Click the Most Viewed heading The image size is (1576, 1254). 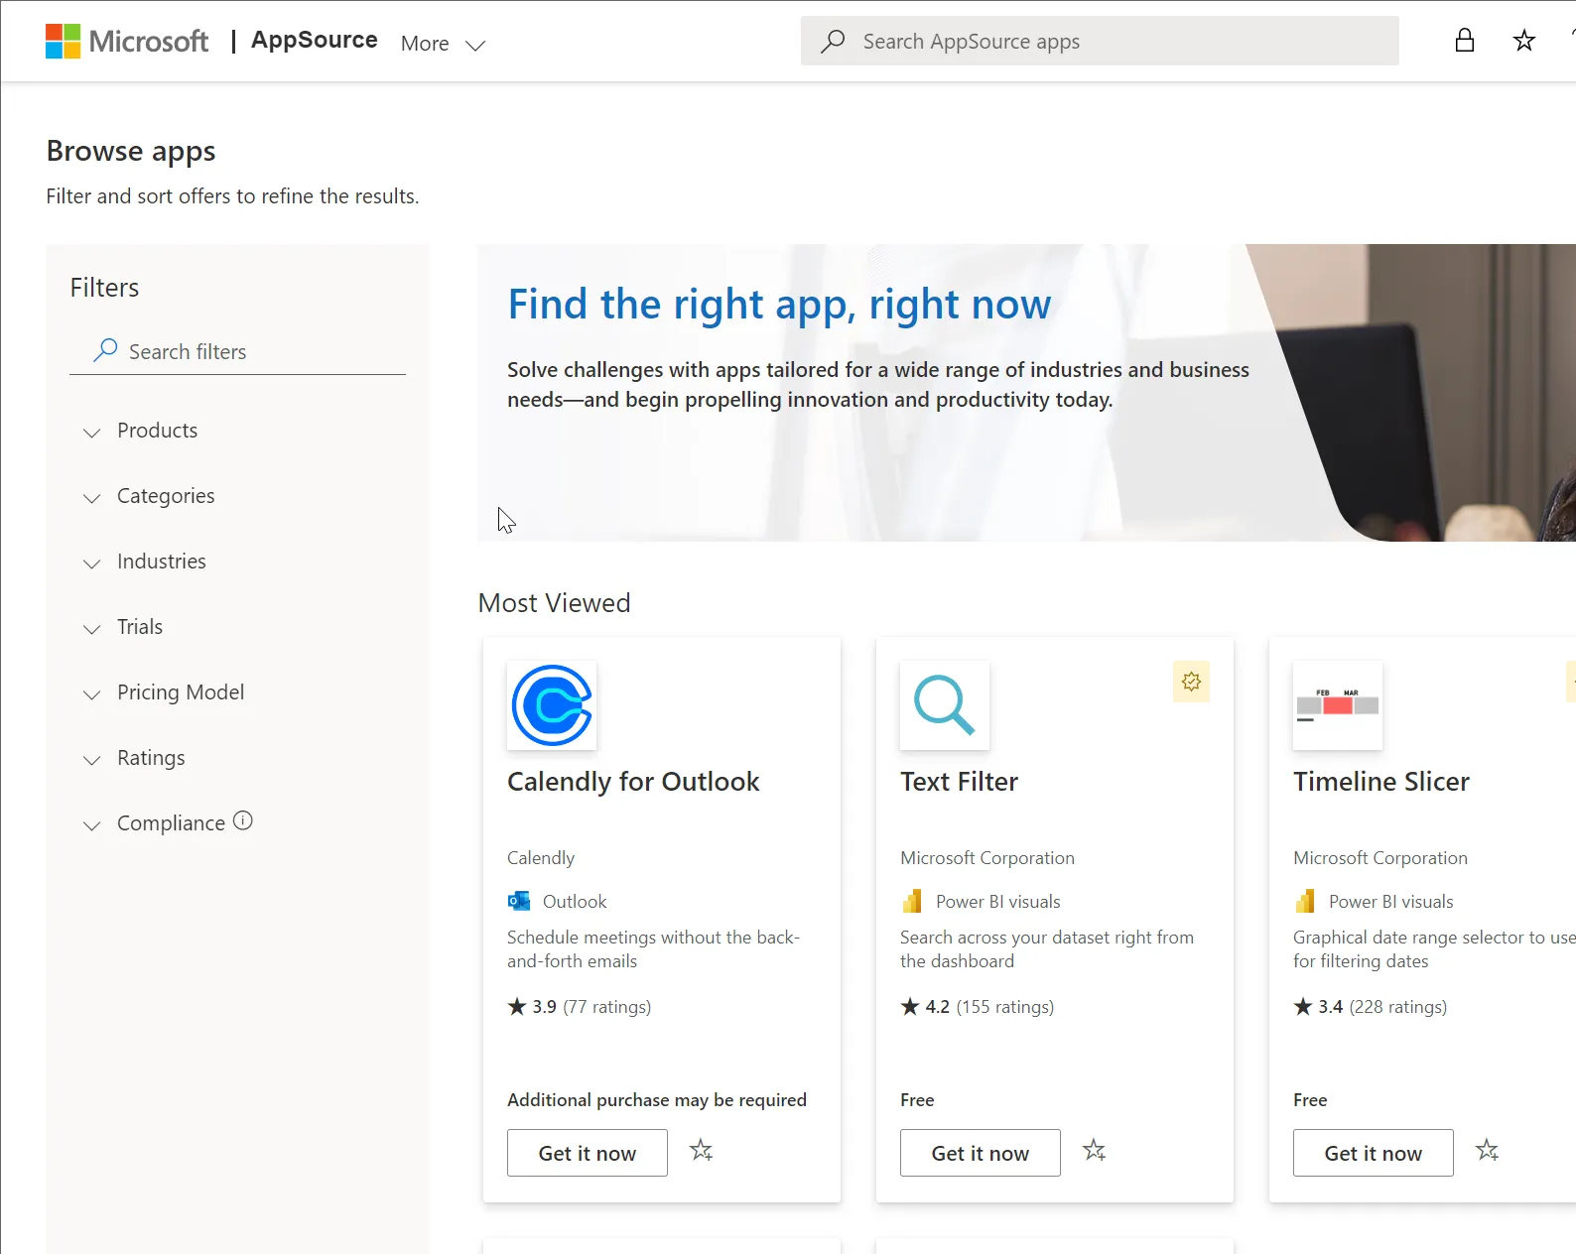coord(554,603)
